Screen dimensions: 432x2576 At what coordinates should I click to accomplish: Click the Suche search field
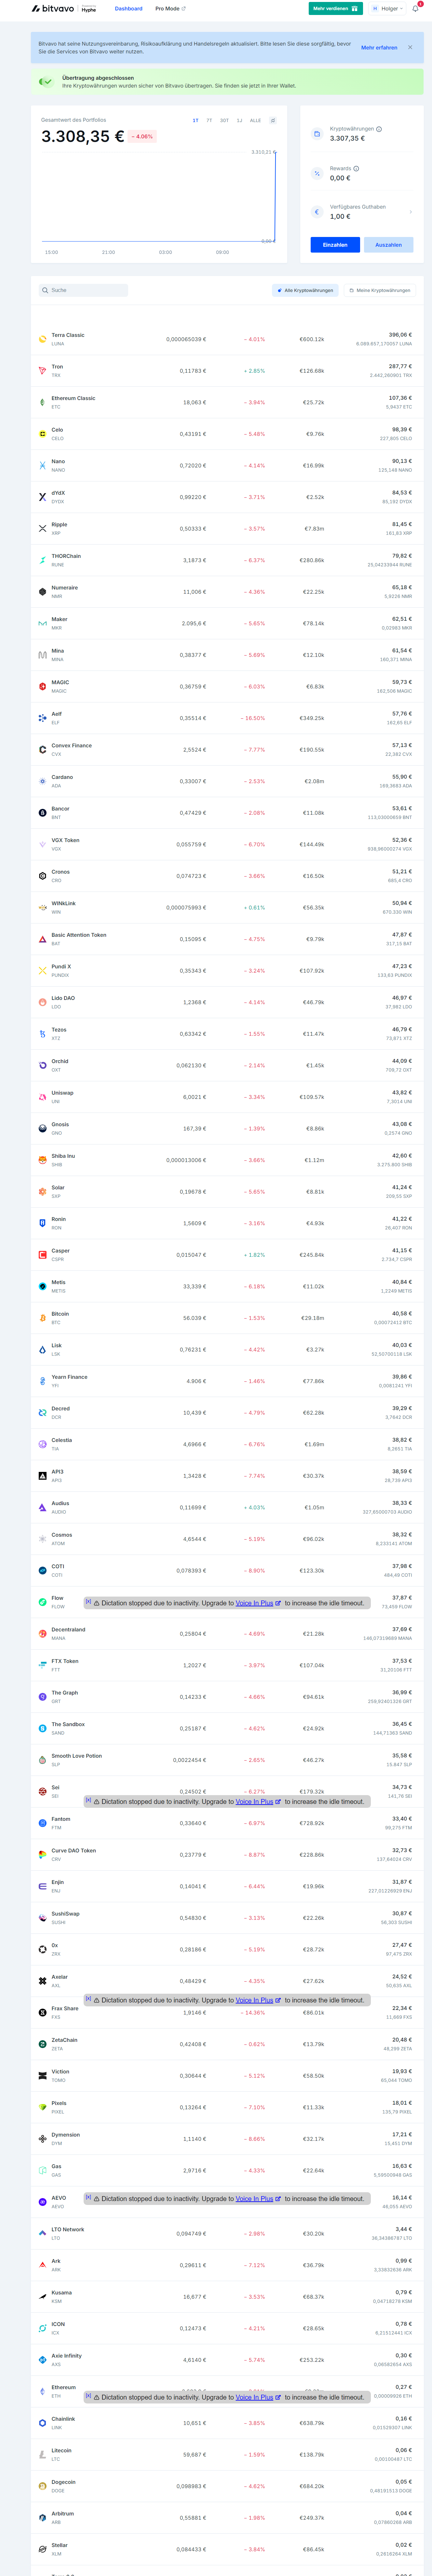(x=85, y=290)
